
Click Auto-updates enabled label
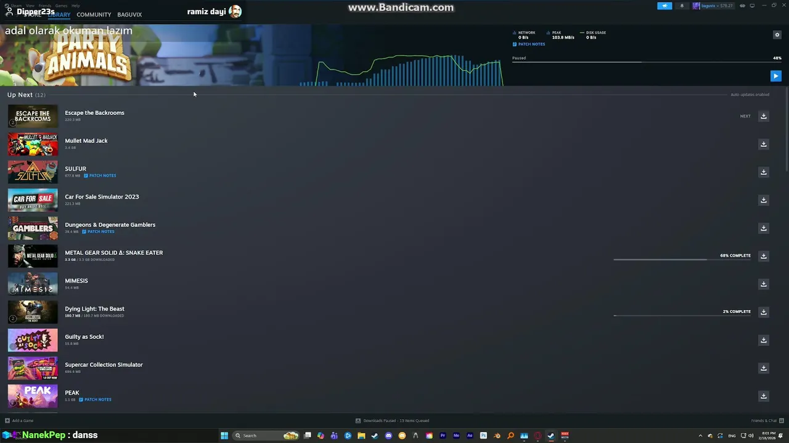pos(750,95)
